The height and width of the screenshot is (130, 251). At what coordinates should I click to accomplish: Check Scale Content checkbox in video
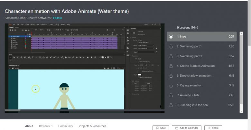[x=138, y=68]
